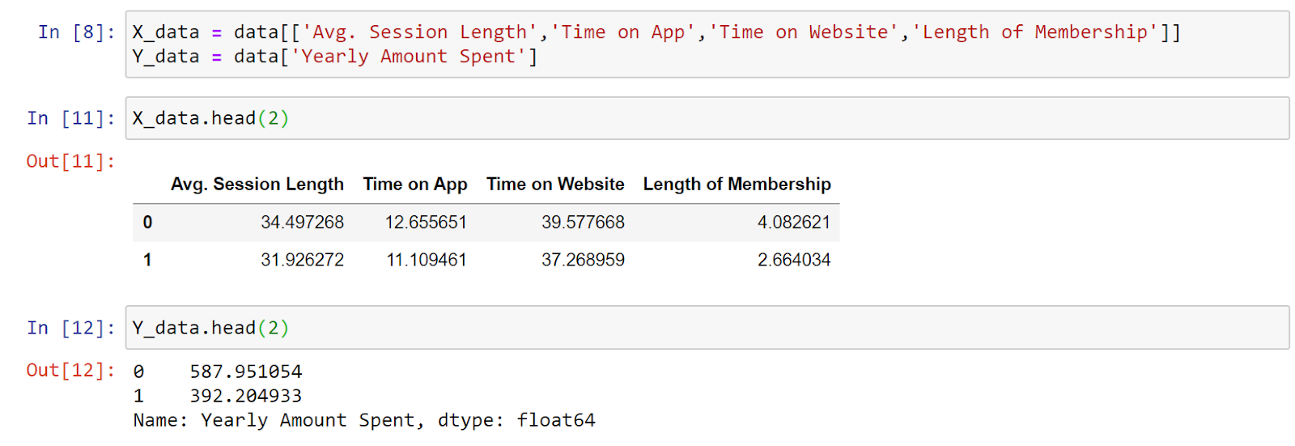Click the 'Yearly Amount Spent' string in Y_data line
The height and width of the screenshot is (446, 1295).
point(409,57)
